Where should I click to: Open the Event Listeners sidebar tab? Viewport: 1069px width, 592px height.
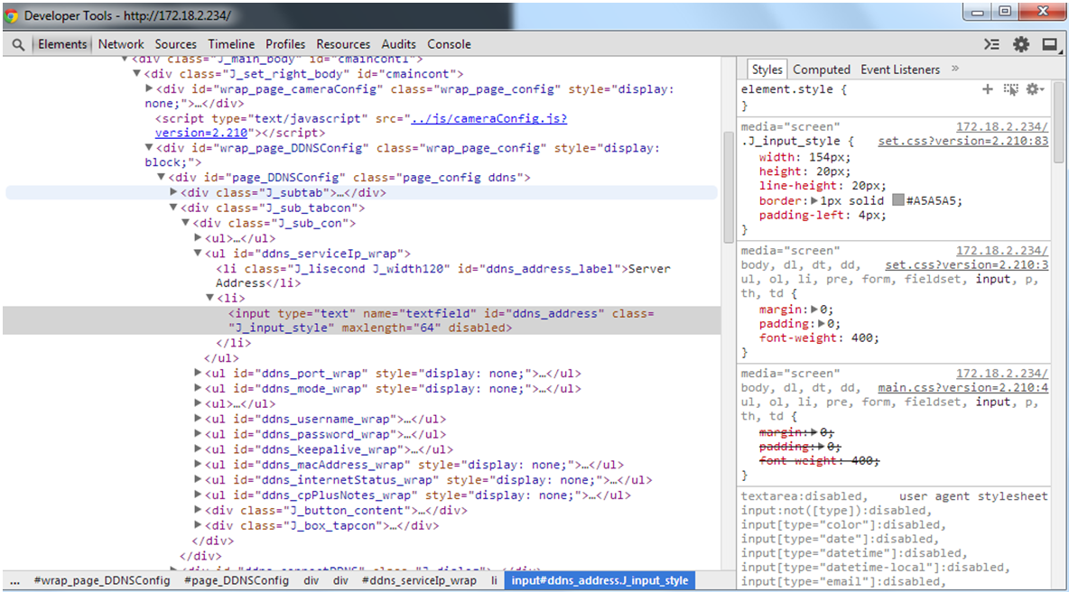[x=900, y=69]
